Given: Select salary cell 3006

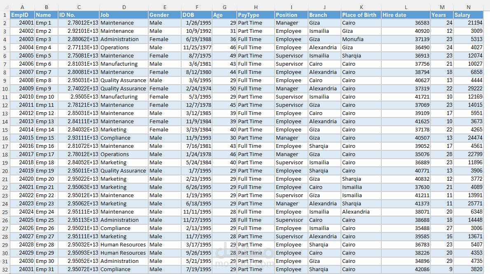Looking at the screenshot, I should click(x=469, y=228).
